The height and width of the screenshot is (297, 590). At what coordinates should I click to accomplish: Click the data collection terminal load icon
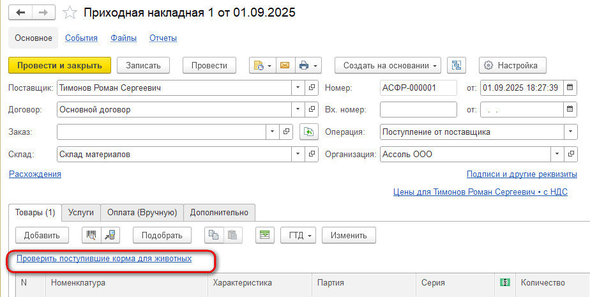click(109, 235)
